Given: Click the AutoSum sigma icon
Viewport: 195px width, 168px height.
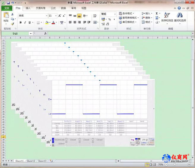Looking at the screenshot, I should coord(157,13).
